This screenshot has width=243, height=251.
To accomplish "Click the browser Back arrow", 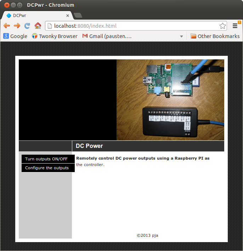I will pos(7,26).
